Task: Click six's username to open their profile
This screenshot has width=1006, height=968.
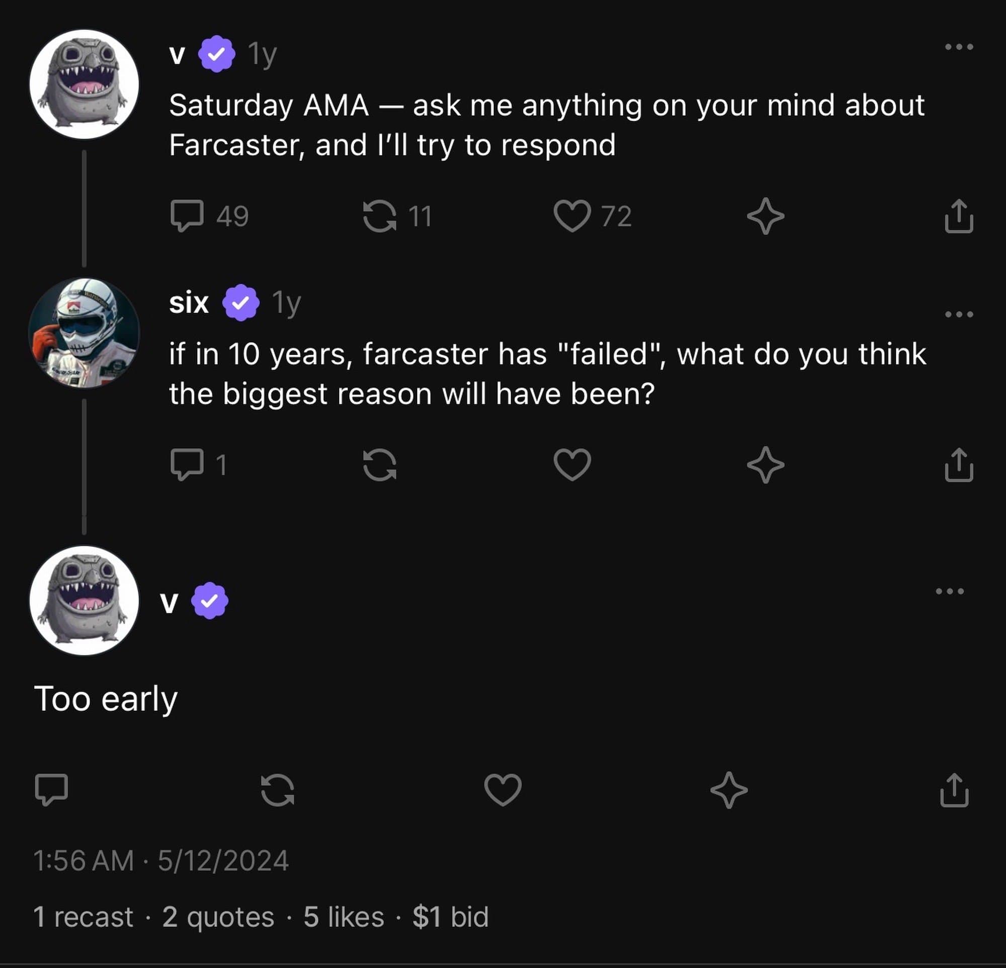Action: point(189,303)
